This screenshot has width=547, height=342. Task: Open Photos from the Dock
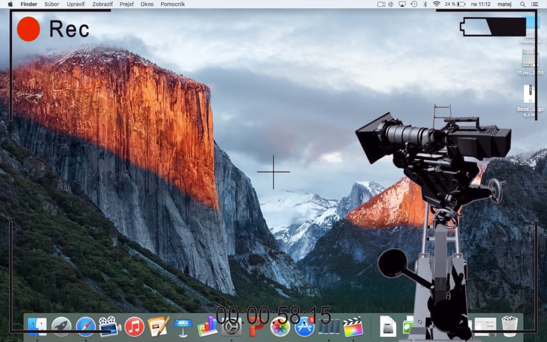[x=280, y=326]
